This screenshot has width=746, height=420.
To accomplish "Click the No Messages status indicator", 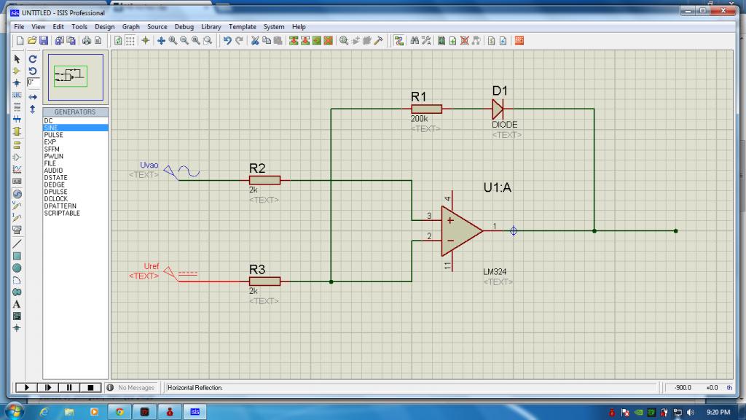I will [x=136, y=388].
